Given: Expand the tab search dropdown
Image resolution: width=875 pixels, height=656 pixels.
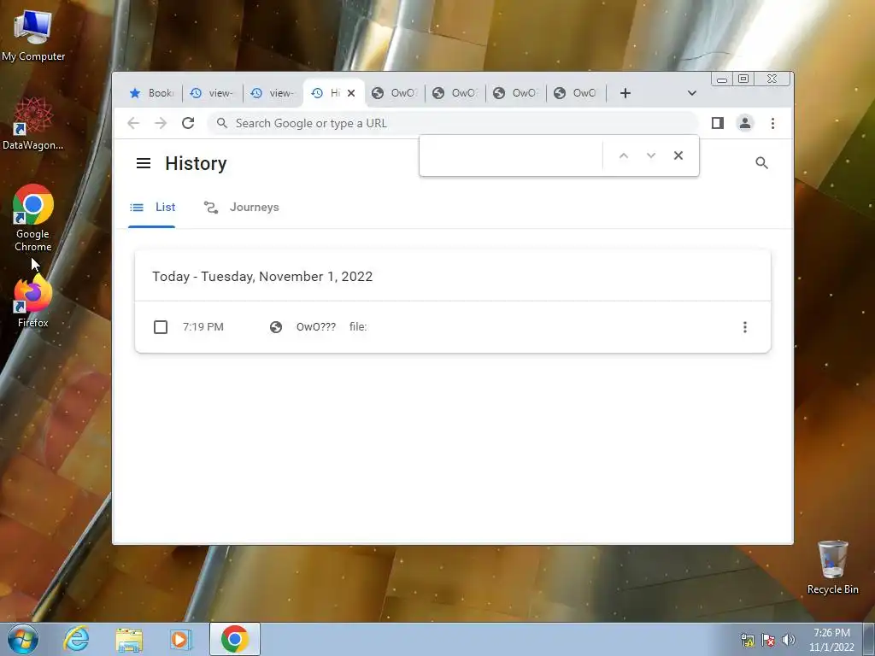Looking at the screenshot, I should pyautogui.click(x=692, y=93).
